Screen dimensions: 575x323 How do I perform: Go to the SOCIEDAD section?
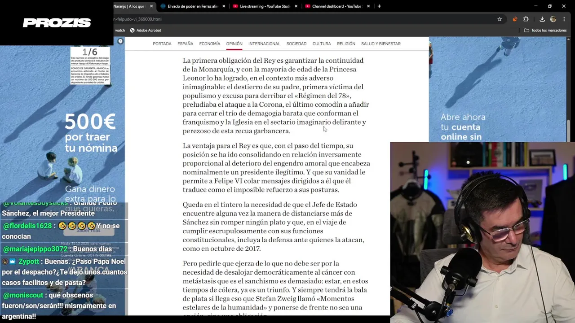click(x=296, y=44)
